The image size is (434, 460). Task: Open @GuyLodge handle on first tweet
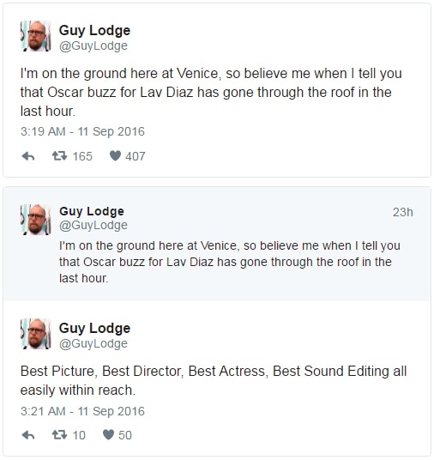93,46
